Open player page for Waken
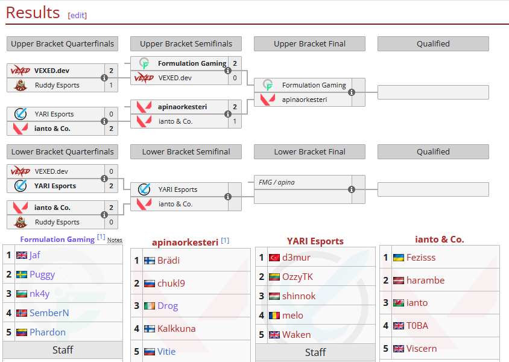The height and width of the screenshot is (362, 509). point(296,335)
